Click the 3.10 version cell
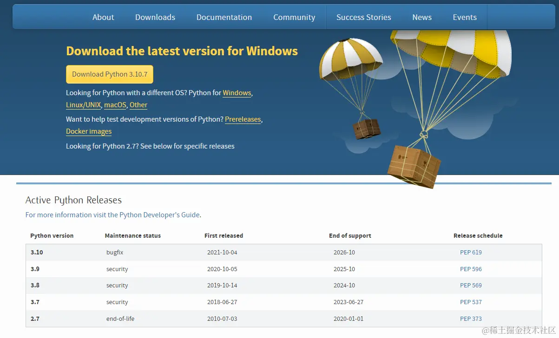The width and height of the screenshot is (559, 338). pos(37,253)
